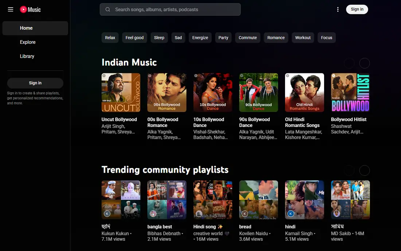
Task: Select the Sad mood chip
Action: click(x=178, y=38)
